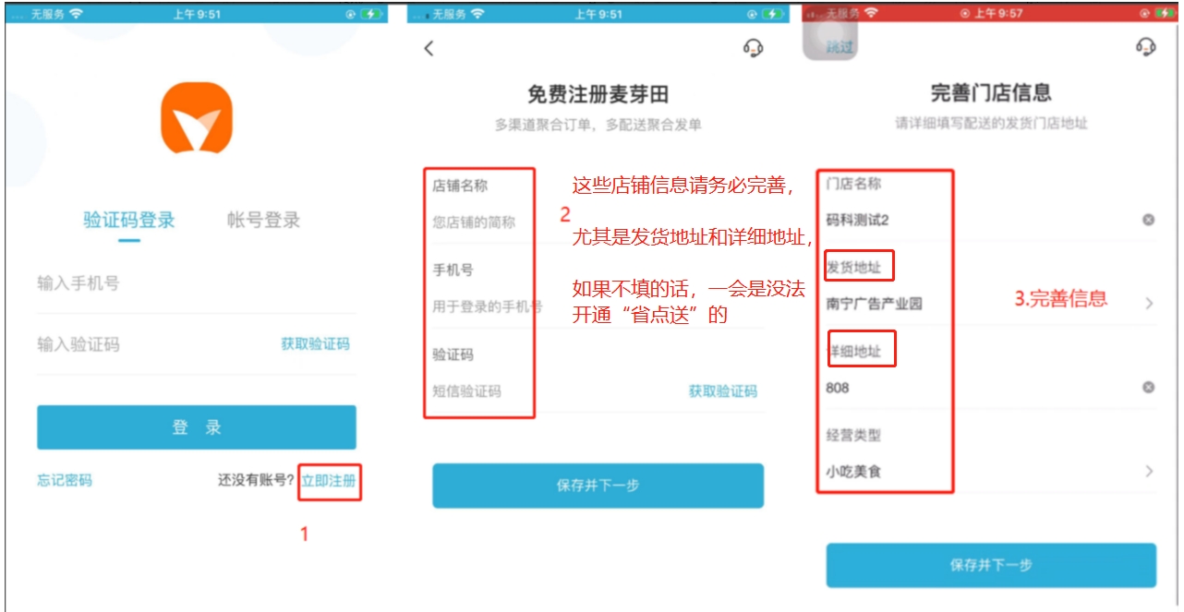
Task: Click 请详细填写配送的发货门店地址 subtitle
Action: click(x=991, y=123)
